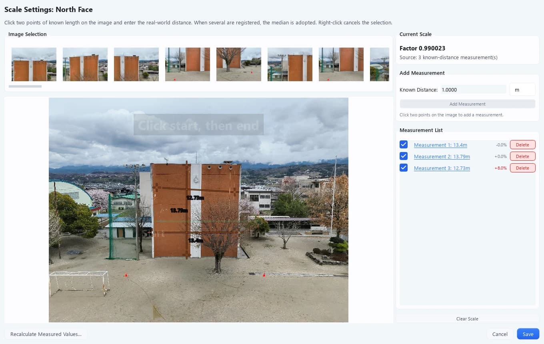Cancel the scale settings dialog

500,334
